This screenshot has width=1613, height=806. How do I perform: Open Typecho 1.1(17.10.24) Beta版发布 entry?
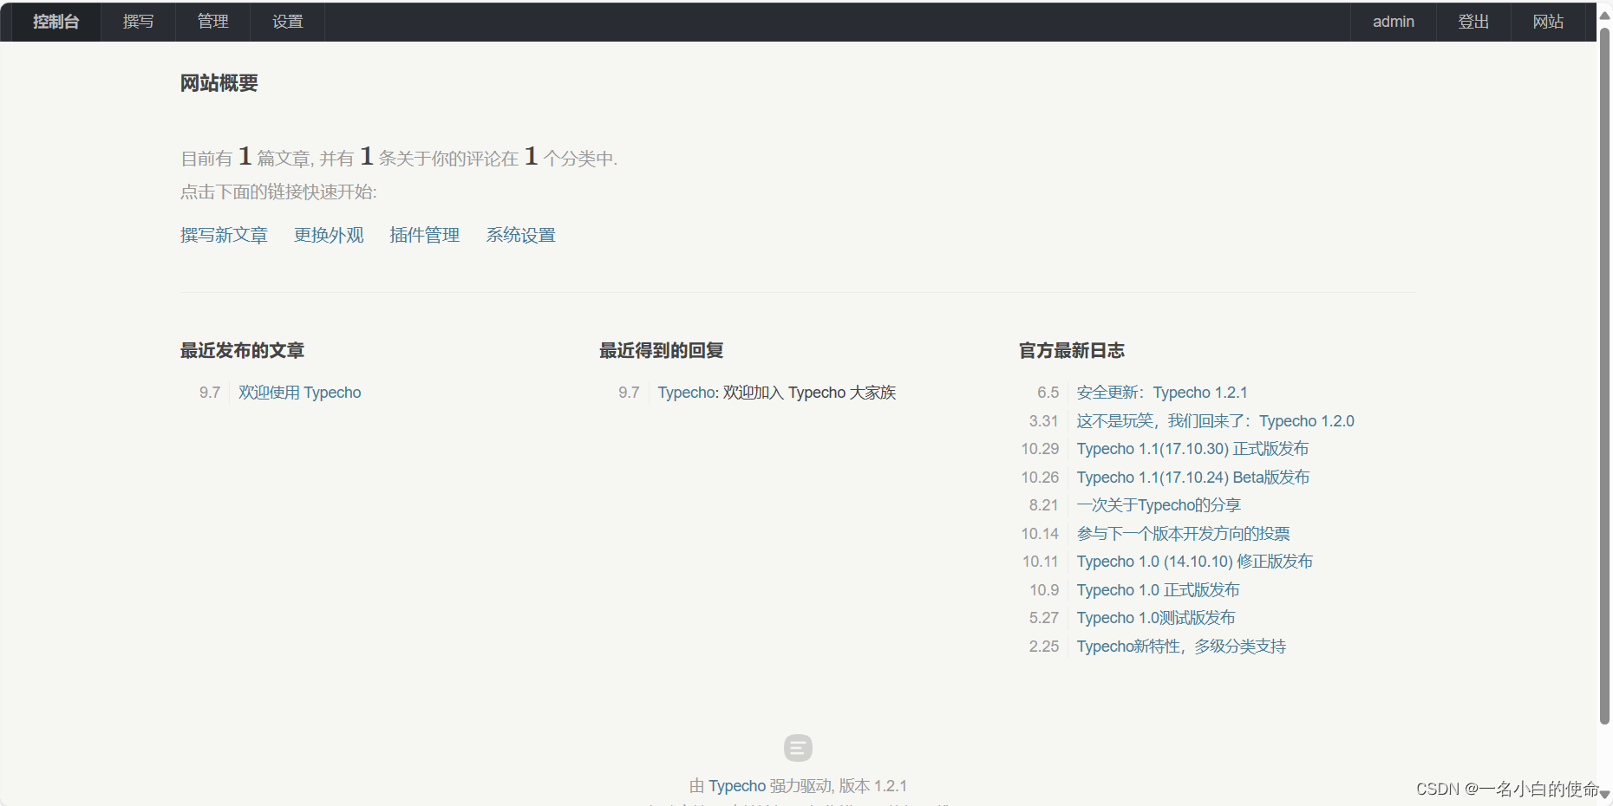coord(1193,478)
